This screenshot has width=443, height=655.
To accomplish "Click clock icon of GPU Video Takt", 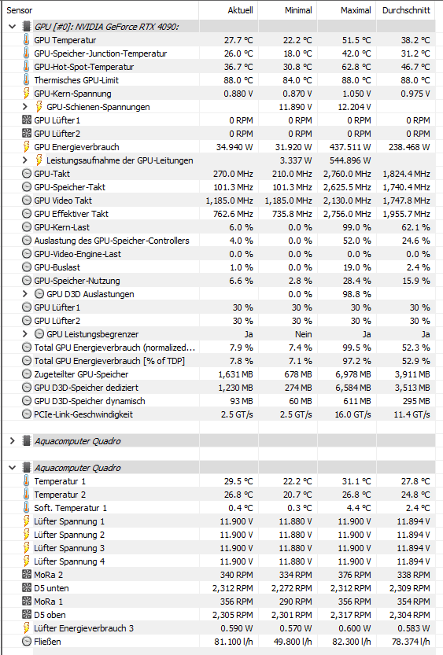I will coord(26,201).
